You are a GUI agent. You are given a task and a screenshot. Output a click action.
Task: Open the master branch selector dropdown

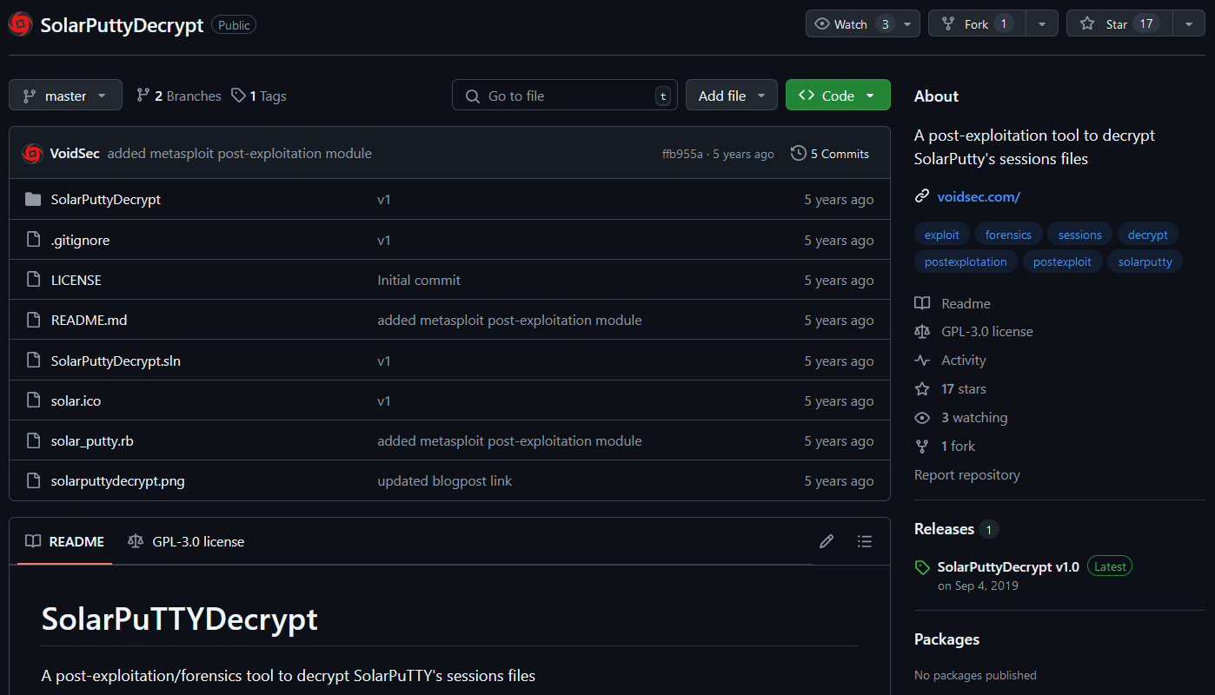tap(65, 96)
